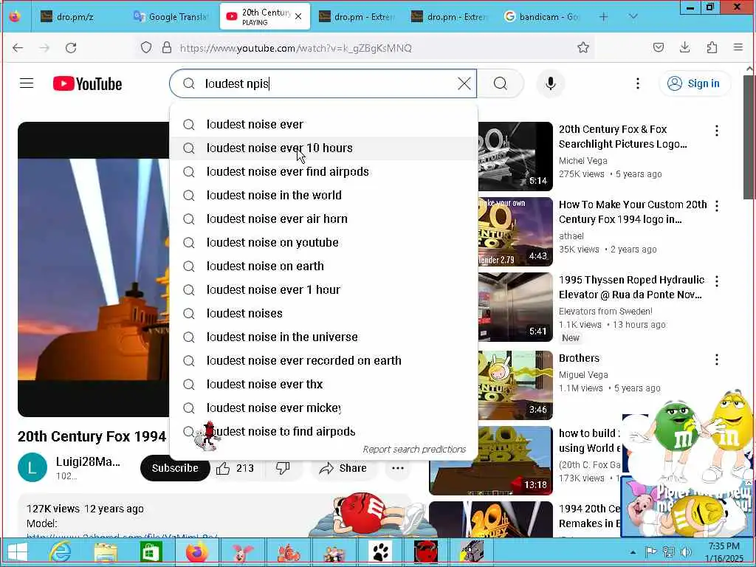Clear the search box with the X
The width and height of the screenshot is (756, 567).
(x=464, y=83)
